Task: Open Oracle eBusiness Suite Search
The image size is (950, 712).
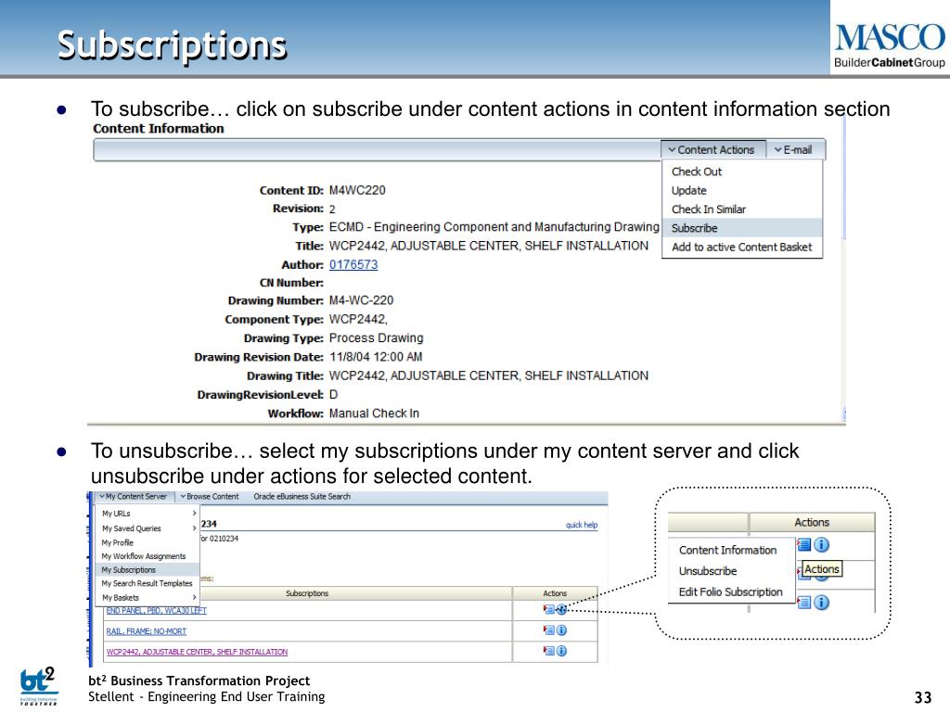Action: pyautogui.click(x=302, y=497)
